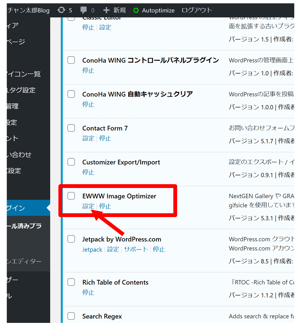Viewport: 299px width, 327px height.
Task: Click 停止 under ConoHa WING 自動キャッシュクリア
Action: click(x=88, y=104)
